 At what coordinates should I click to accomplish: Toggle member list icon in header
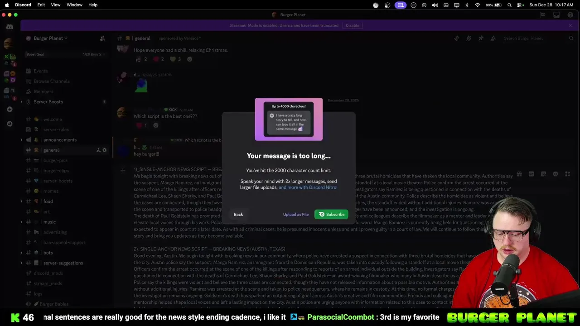click(x=493, y=38)
